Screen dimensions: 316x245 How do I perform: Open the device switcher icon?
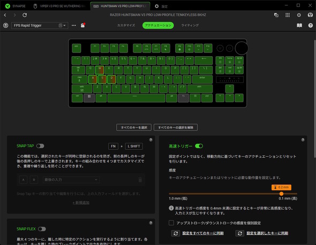[x=276, y=15]
